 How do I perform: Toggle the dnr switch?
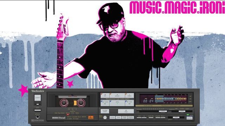(139, 118)
